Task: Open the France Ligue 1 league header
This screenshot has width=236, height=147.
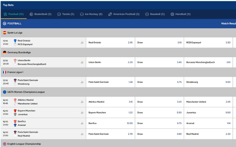Action: [x=118, y=72]
